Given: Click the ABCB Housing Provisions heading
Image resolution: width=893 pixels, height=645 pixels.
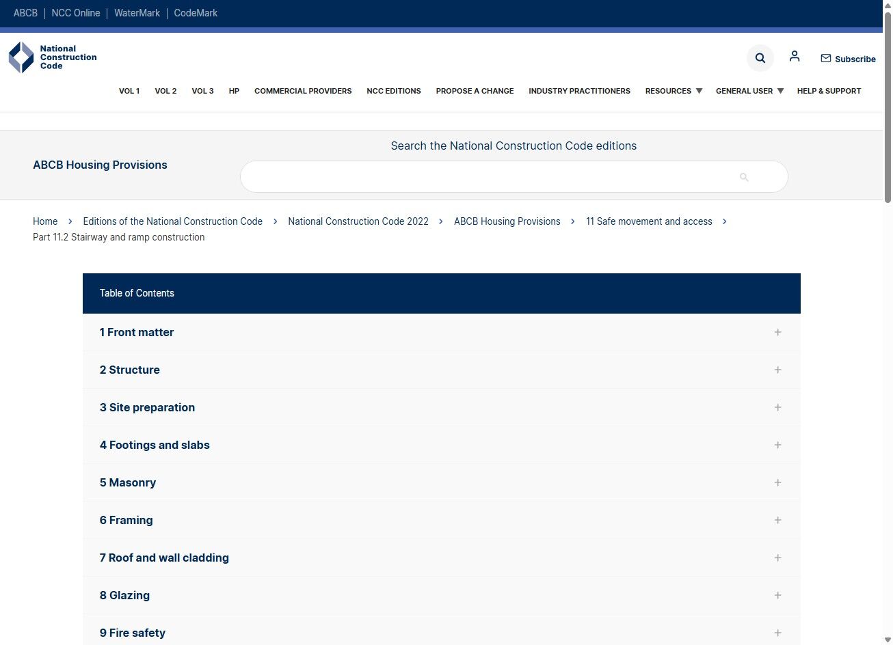Looking at the screenshot, I should tap(100, 165).
